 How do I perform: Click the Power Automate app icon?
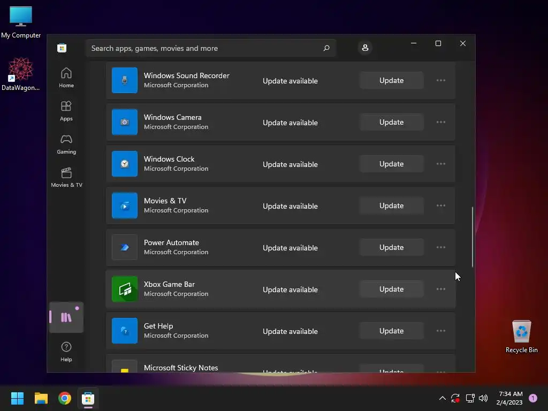(x=124, y=247)
